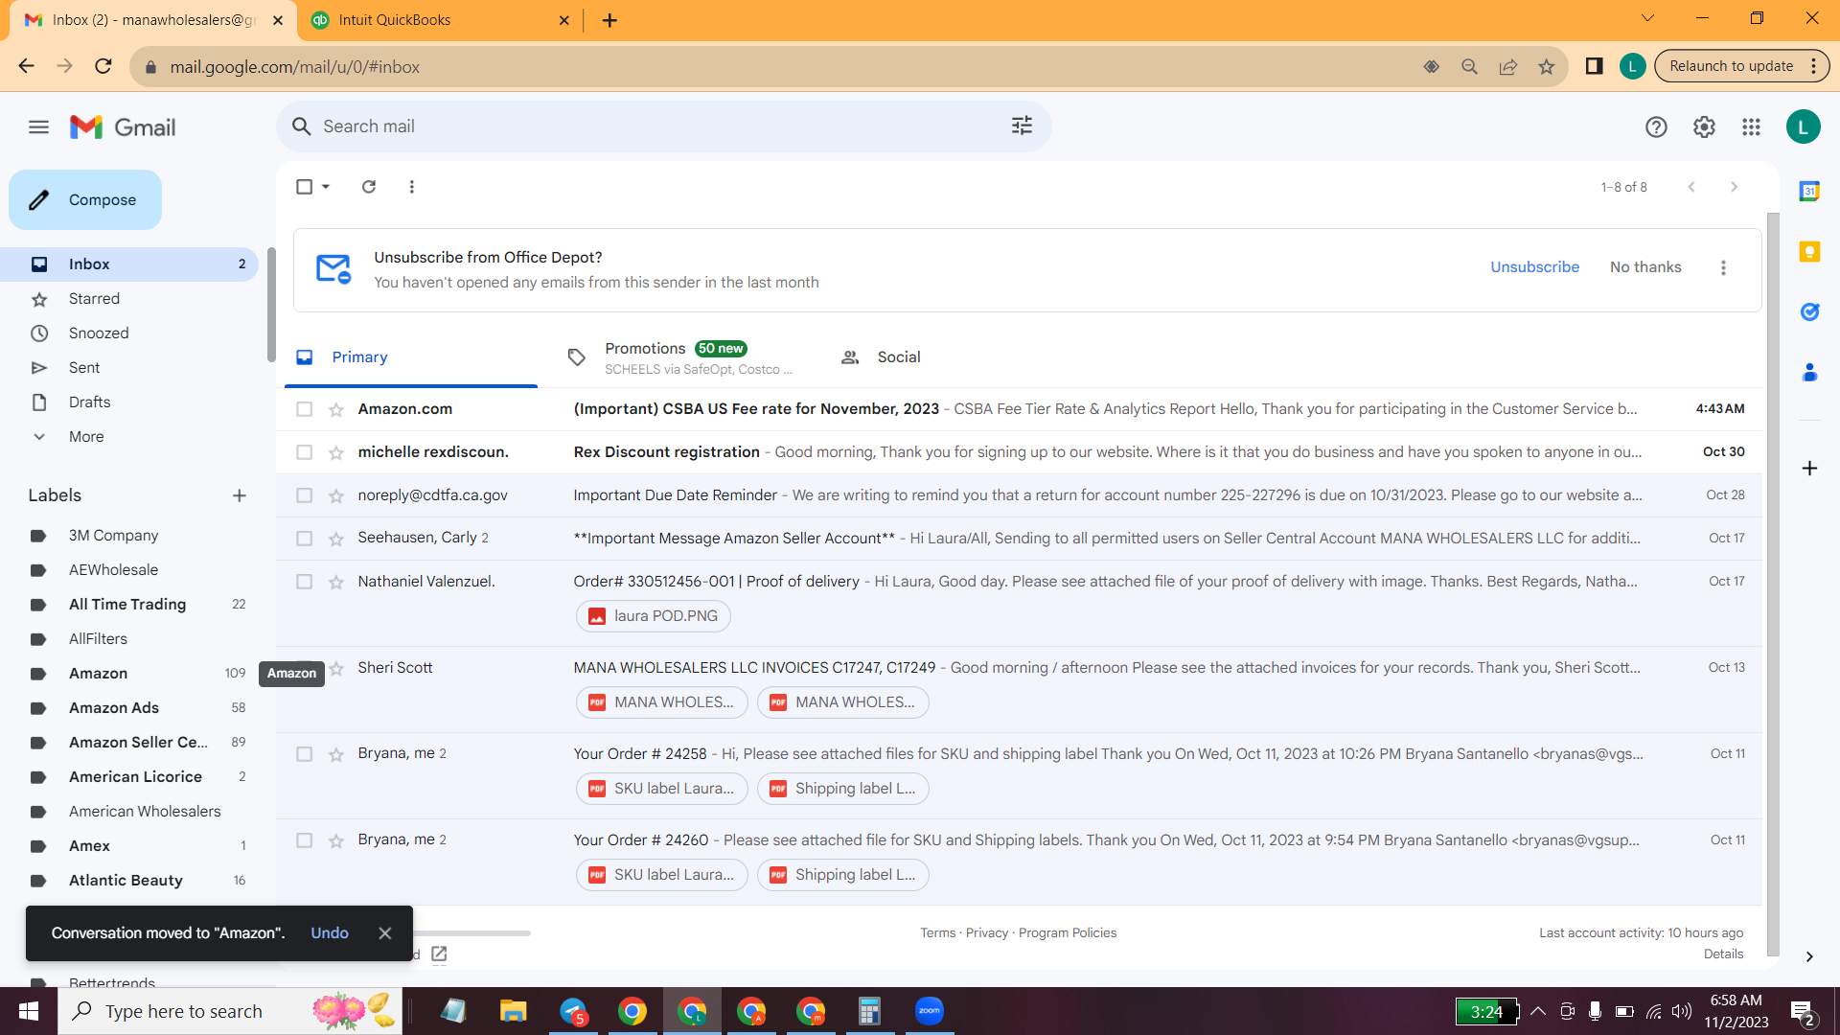Reload the page in Chrome
The width and height of the screenshot is (1840, 1035).
pyautogui.click(x=103, y=66)
